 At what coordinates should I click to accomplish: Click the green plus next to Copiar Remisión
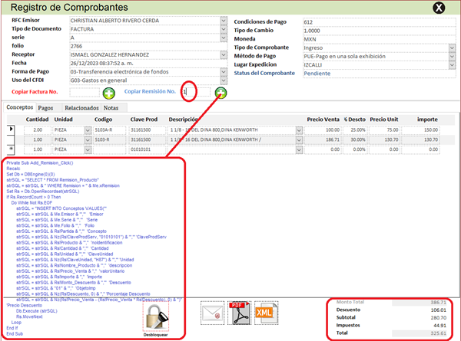pyautogui.click(x=221, y=93)
